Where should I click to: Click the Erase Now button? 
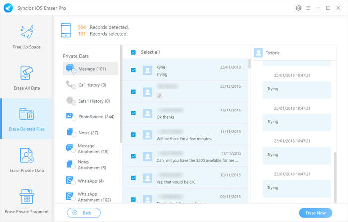point(315,213)
